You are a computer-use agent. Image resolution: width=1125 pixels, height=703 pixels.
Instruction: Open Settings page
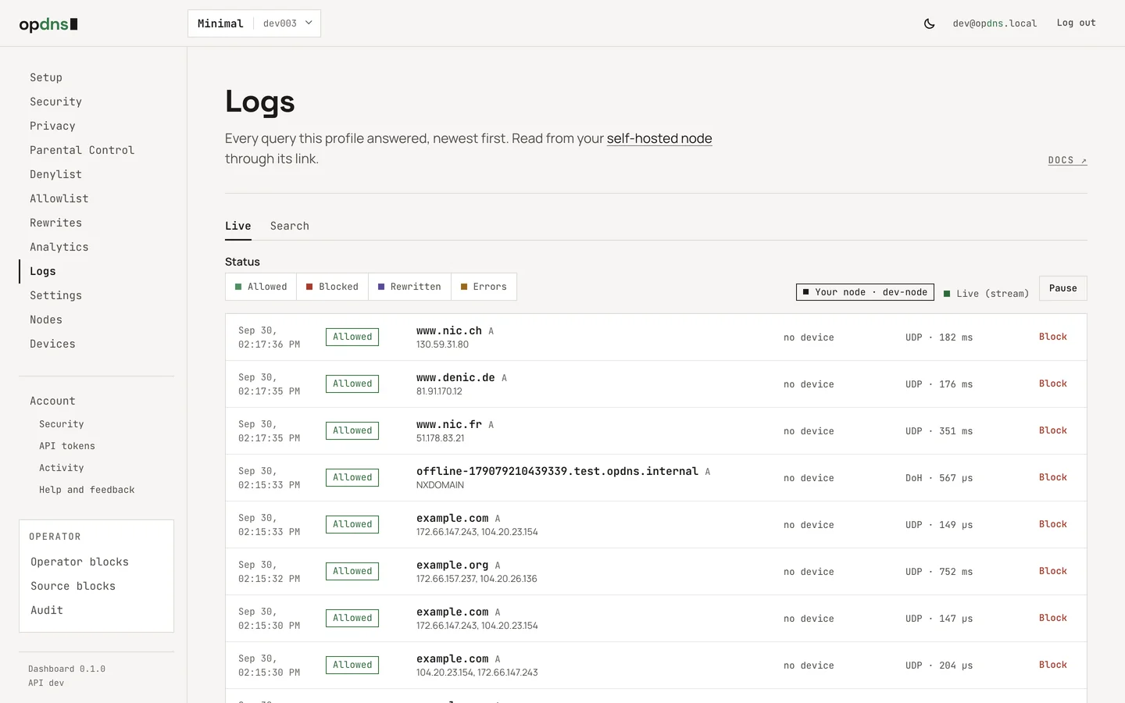(55, 295)
